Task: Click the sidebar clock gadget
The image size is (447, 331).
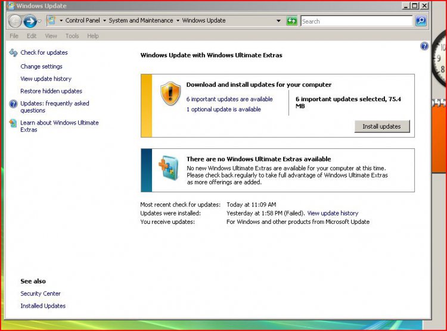Action: point(440,58)
